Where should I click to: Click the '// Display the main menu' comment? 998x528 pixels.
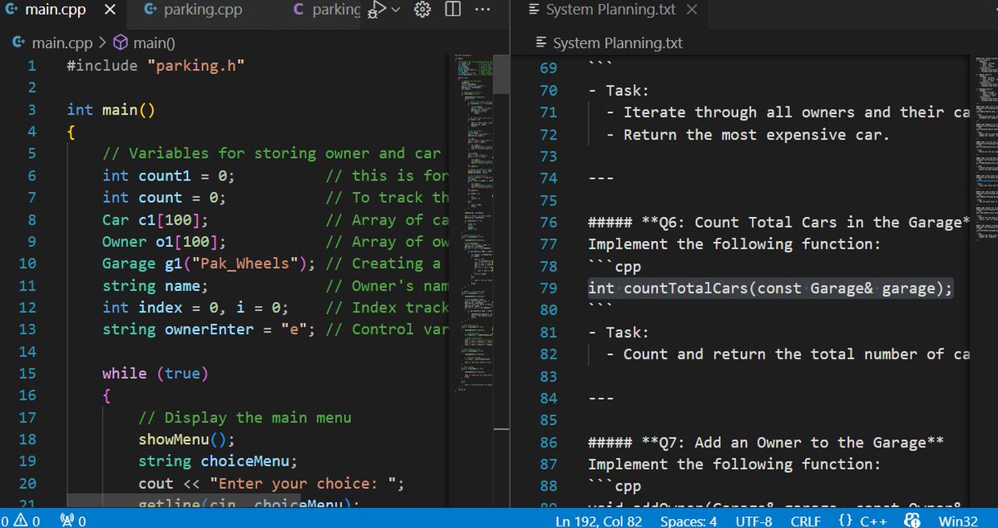coord(245,417)
